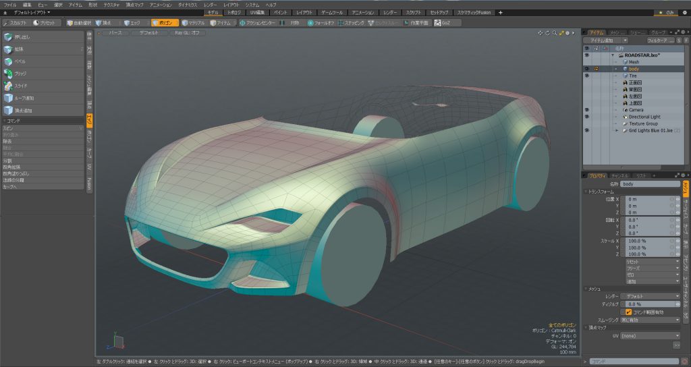Open the ヘルプ (Help) menu
Screen dimensions: 691x367
(271, 5)
